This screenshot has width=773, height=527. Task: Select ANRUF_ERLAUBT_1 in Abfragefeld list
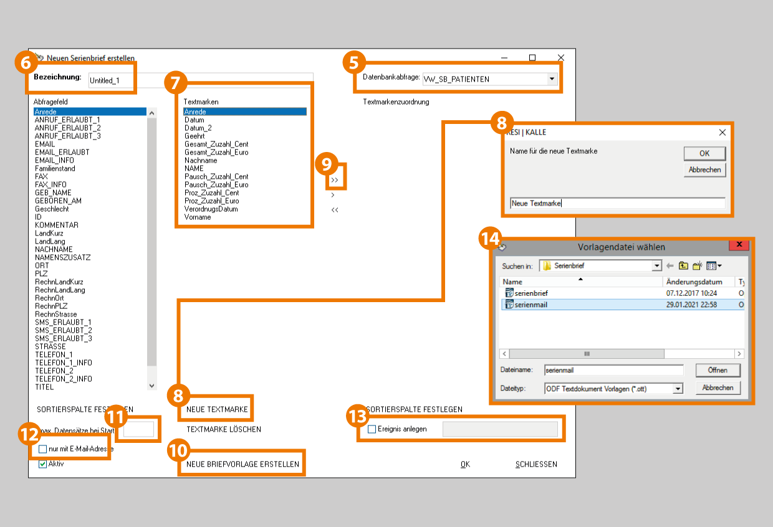pos(67,120)
